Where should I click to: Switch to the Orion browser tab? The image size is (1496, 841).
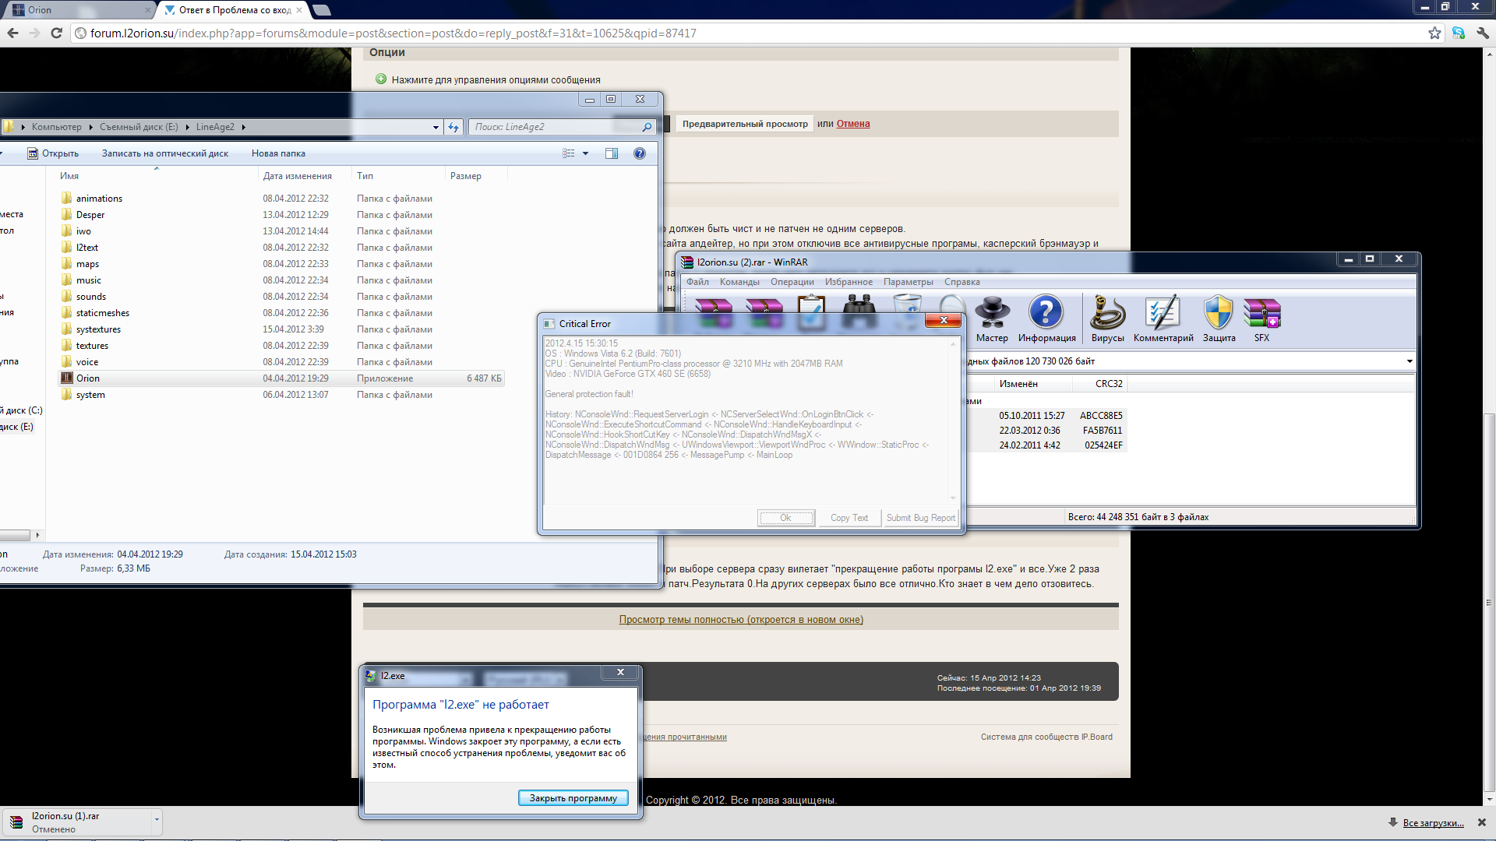tap(78, 10)
